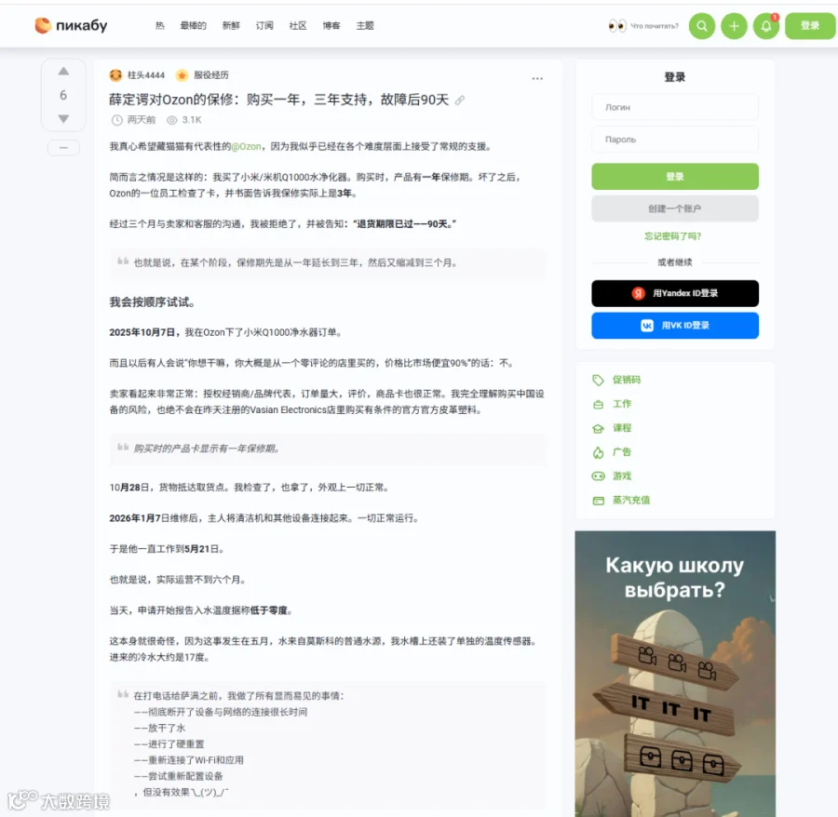The width and height of the screenshot is (838, 817).
Task: Open the notifications bell icon
Action: (766, 26)
